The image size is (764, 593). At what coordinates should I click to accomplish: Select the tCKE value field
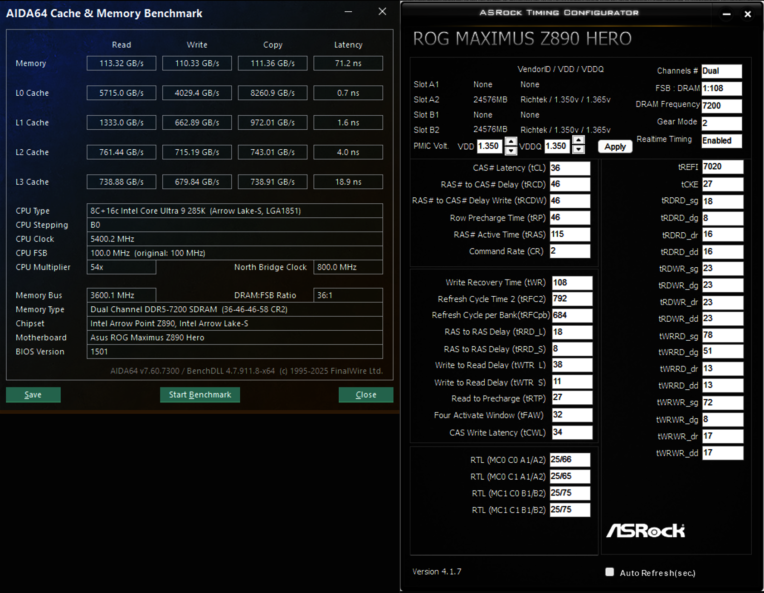[x=723, y=184]
